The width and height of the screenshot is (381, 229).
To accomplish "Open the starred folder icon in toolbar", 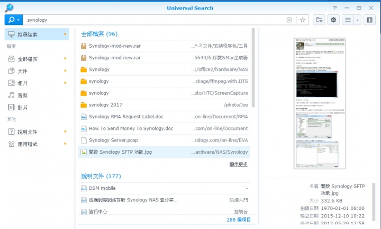I will click(319, 20).
